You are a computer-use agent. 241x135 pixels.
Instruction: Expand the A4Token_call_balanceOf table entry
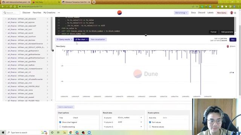6,26
